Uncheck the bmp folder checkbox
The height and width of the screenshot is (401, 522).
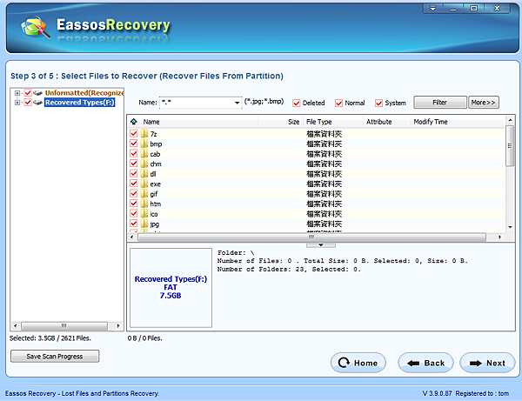[x=133, y=144]
